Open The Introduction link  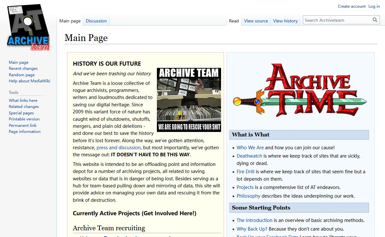pyautogui.click(x=254, y=220)
